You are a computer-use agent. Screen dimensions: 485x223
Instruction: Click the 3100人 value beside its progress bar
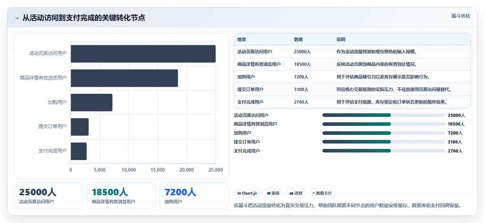(x=455, y=142)
